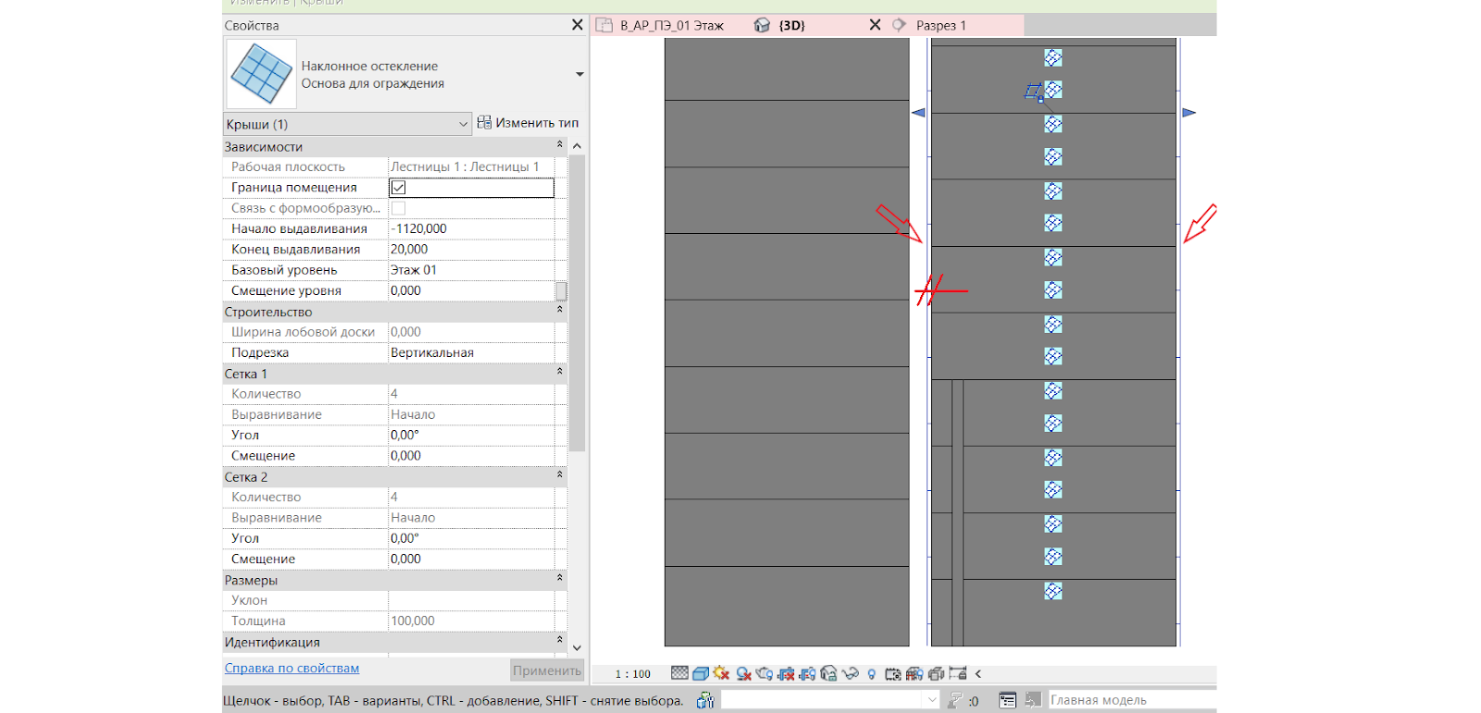Click the Изменить тип button label

(537, 123)
